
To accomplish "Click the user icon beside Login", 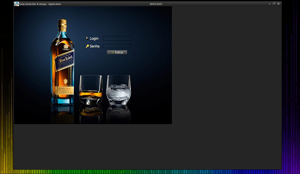I will coord(87,38).
